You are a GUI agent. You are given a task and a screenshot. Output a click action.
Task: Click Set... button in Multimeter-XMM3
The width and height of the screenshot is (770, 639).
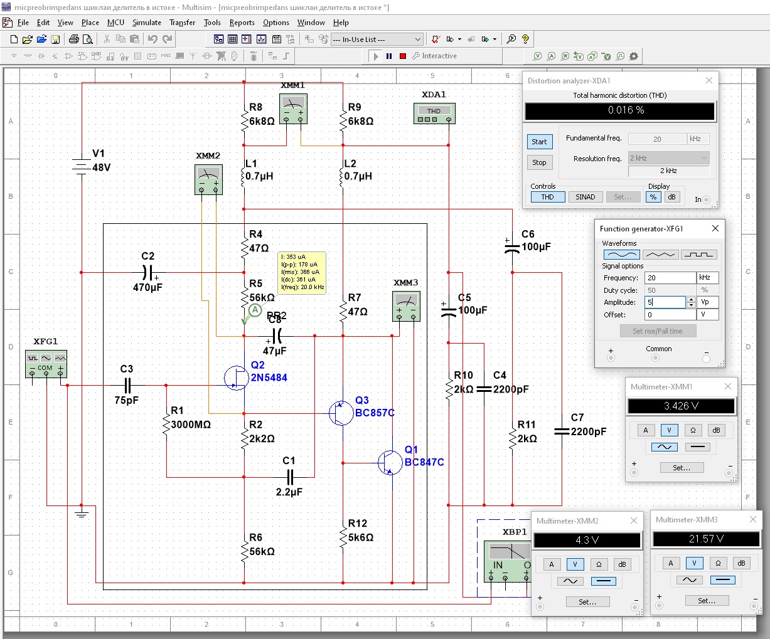(707, 601)
